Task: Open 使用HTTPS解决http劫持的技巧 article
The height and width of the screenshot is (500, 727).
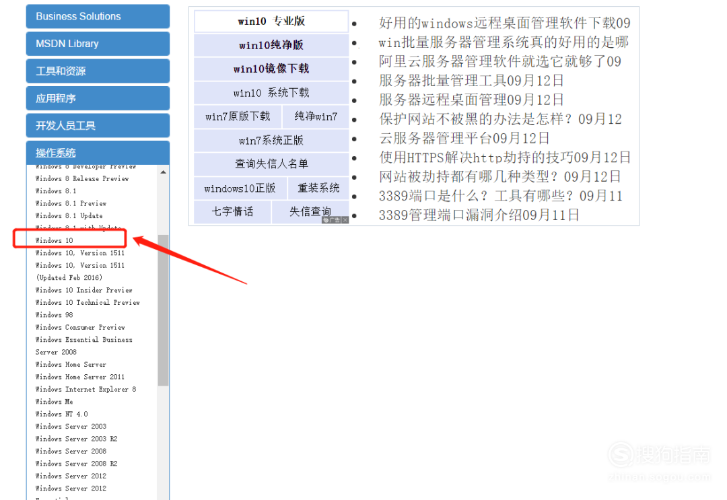Action: [504, 157]
